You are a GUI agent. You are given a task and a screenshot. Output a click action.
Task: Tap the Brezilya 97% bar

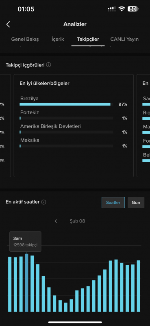pyautogui.click(x=65, y=104)
